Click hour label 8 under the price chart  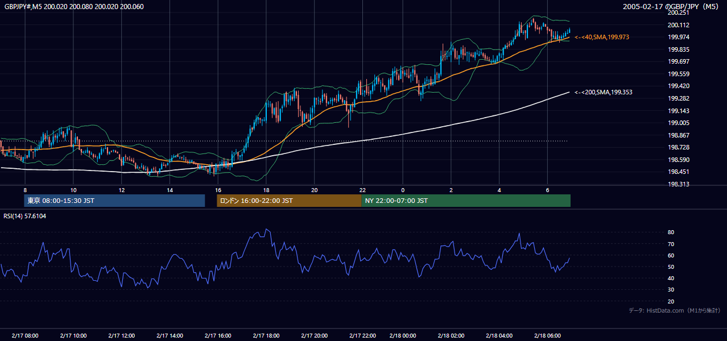[25, 190]
